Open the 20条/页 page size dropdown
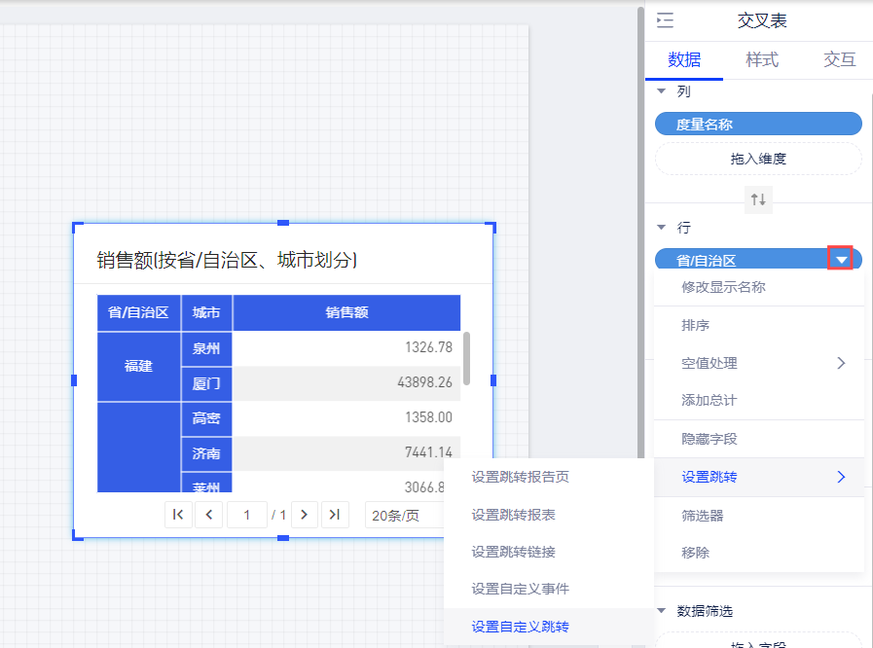Screen dimensions: 873x648 coord(403,515)
